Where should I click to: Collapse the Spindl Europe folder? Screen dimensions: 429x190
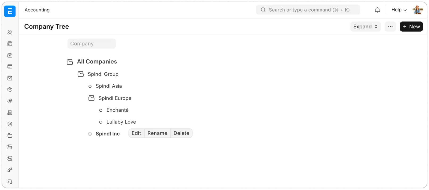[92, 98]
